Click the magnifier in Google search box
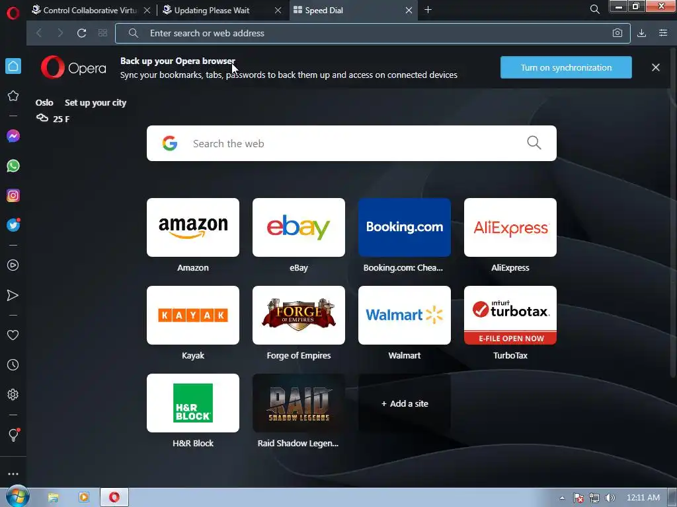This screenshot has width=677, height=507. click(x=534, y=143)
